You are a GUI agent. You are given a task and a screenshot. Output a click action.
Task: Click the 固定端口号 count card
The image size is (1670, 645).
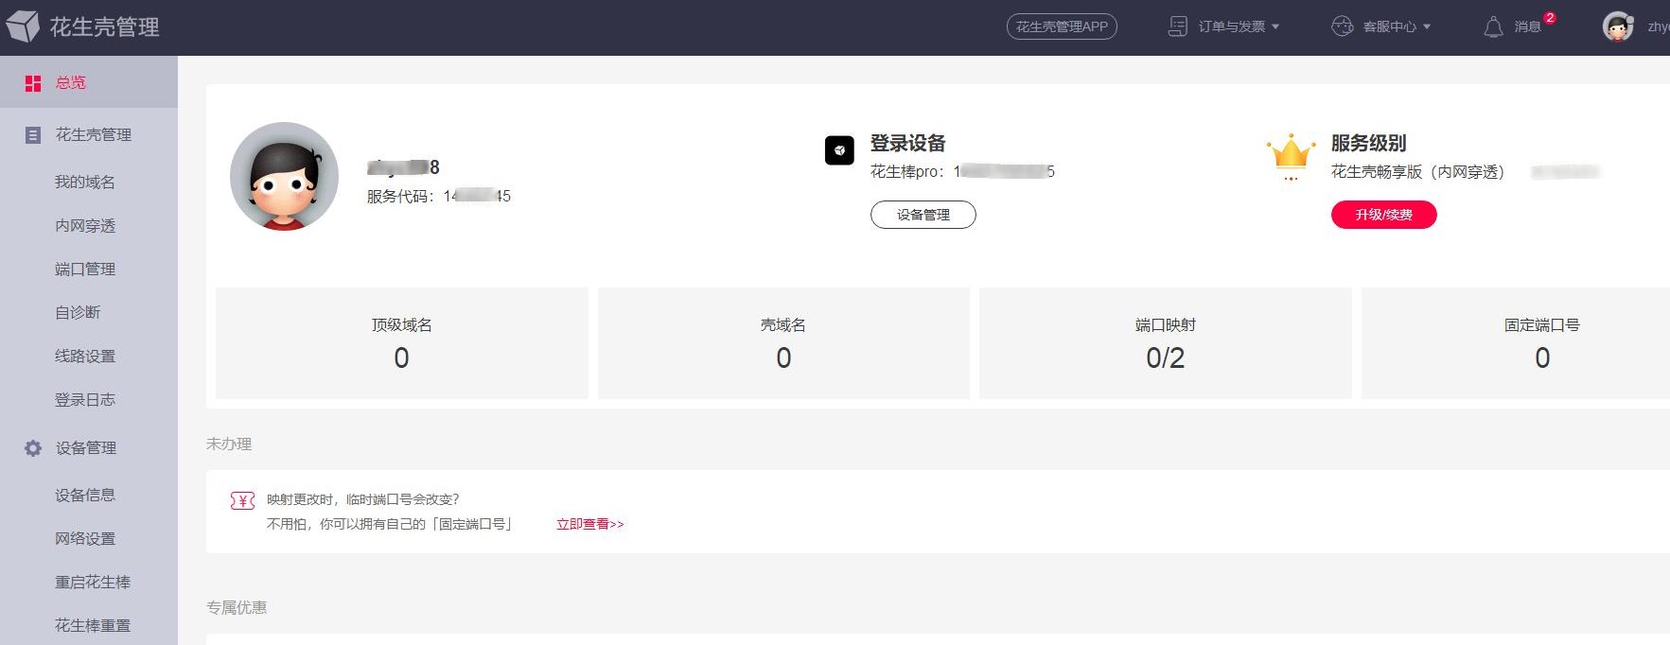coord(1516,343)
